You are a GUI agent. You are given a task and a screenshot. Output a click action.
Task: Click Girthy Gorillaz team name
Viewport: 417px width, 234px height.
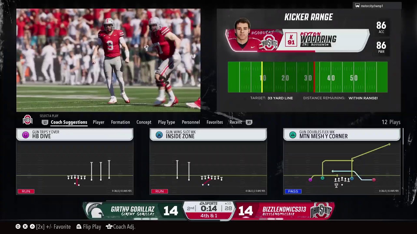click(x=133, y=209)
